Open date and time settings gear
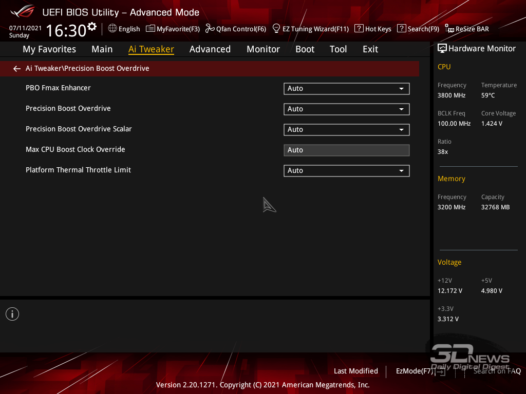The width and height of the screenshot is (526, 394). [92, 26]
